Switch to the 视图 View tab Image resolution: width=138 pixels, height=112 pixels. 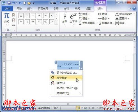[88, 9]
